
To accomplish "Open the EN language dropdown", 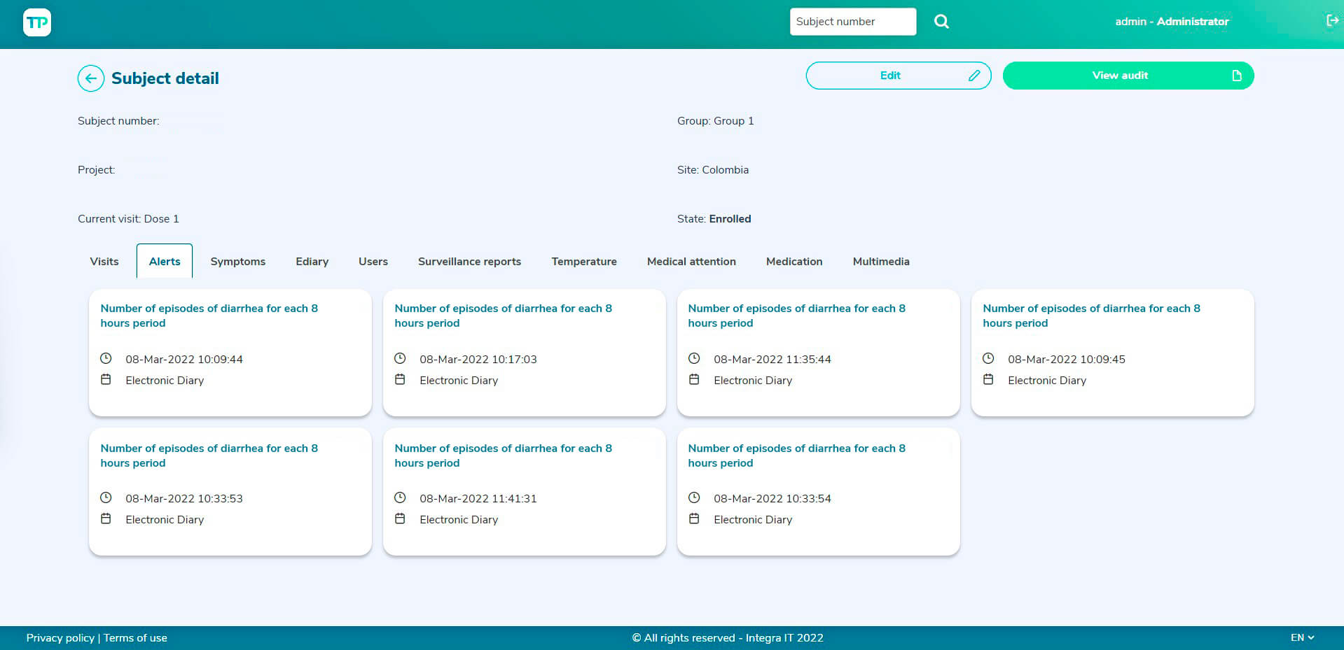I will (x=1302, y=637).
